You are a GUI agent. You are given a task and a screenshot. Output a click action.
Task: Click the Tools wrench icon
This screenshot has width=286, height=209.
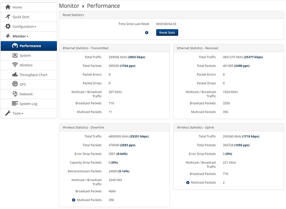coord(8,113)
